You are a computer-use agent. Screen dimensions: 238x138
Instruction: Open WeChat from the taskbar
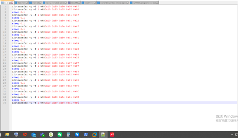[59, 134]
